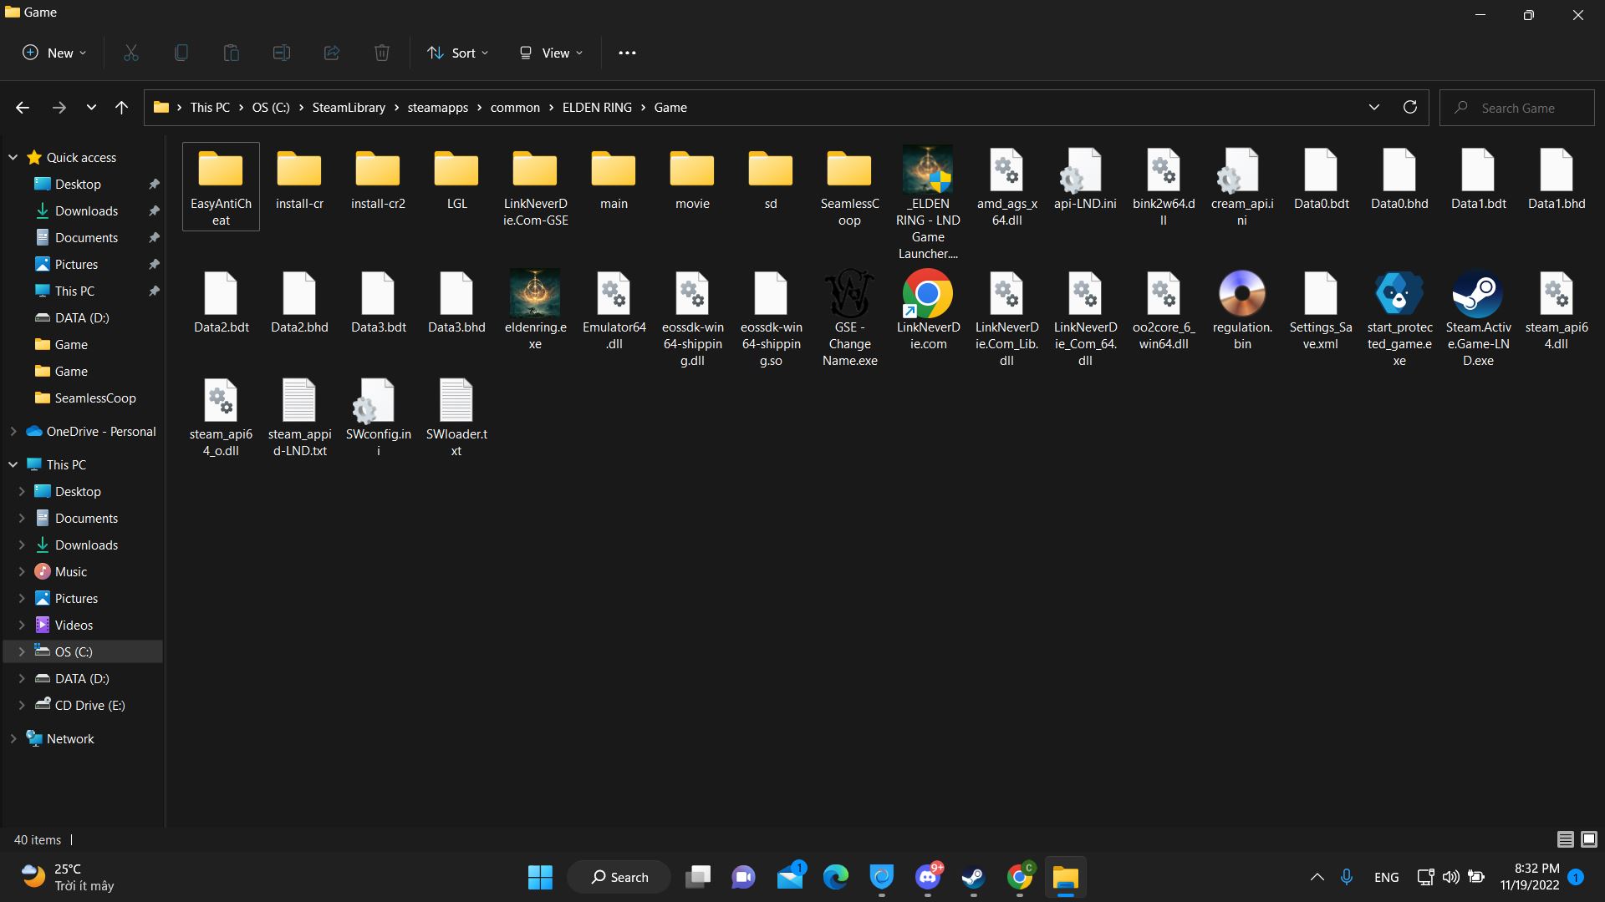This screenshot has width=1605, height=902.
Task: Click the Rename icon in toolbar
Action: [x=282, y=53]
